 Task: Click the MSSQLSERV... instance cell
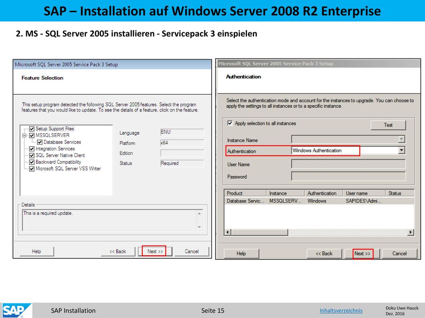point(285,201)
